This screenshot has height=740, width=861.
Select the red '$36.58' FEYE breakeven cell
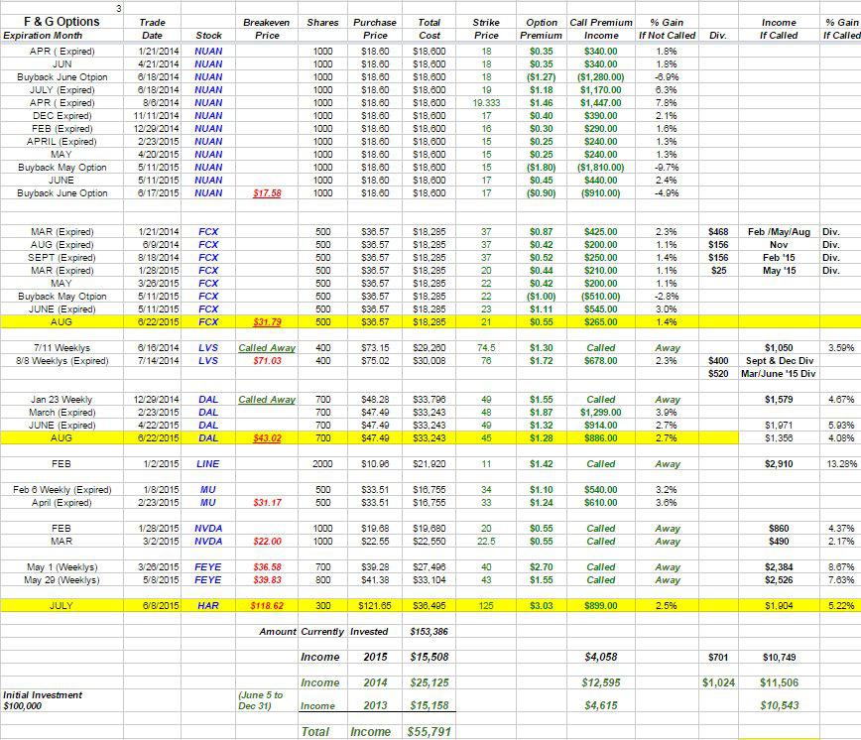click(x=267, y=567)
